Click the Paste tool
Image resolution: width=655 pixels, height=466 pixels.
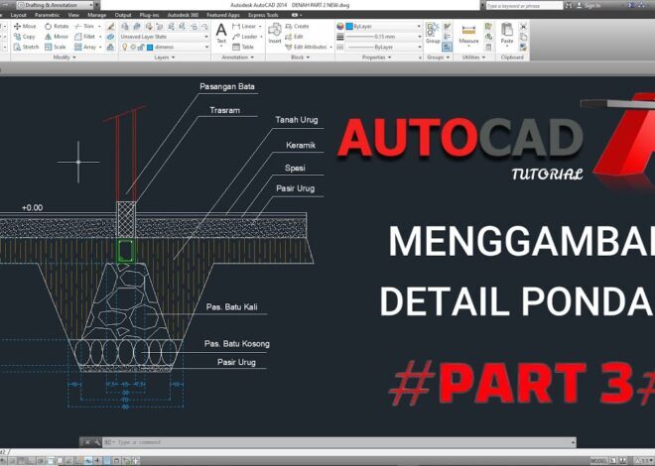coord(507,34)
